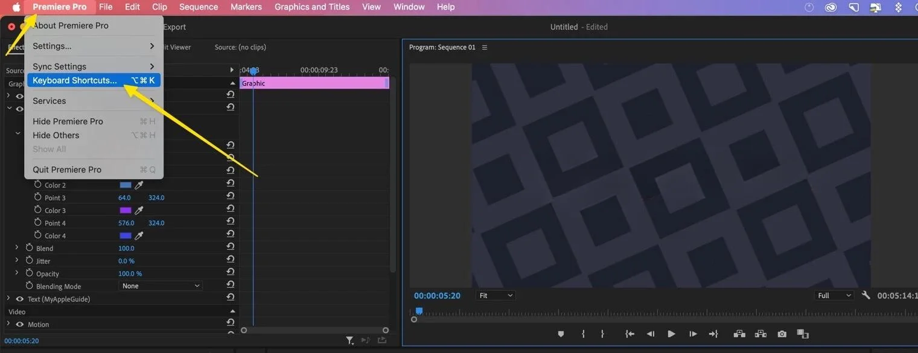Select the pink Graphic clip bar

click(314, 83)
